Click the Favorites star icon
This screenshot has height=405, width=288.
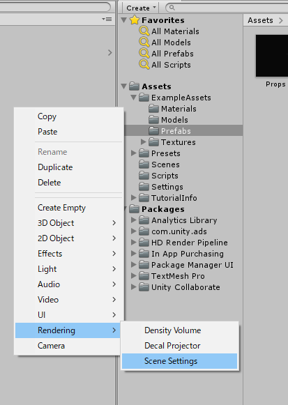(135, 20)
